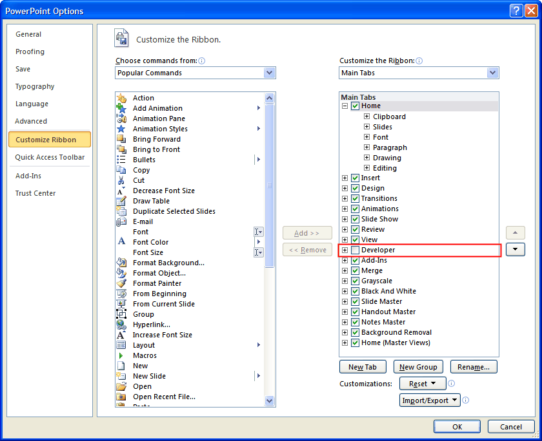Open the Customize the Ribbon Main Tabs dropdown
Image resolution: width=542 pixels, height=441 pixels.
[492, 73]
